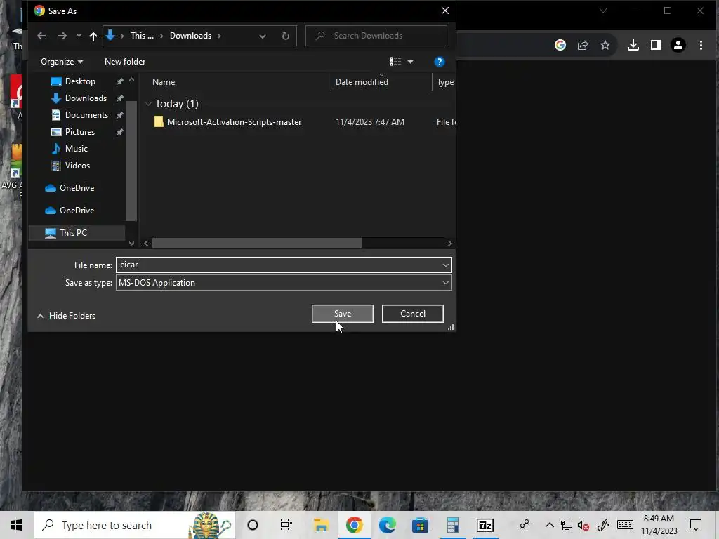Screen dimensions: 719x539
Task: Bookmark this tab with the star icon
Action: coord(605,45)
